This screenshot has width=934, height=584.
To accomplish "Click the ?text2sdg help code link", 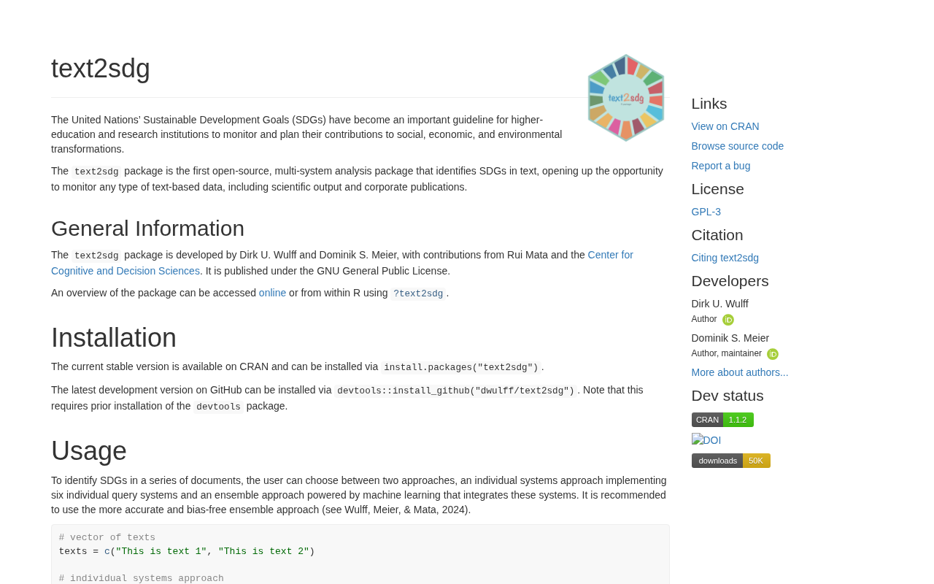I will [x=418, y=293].
